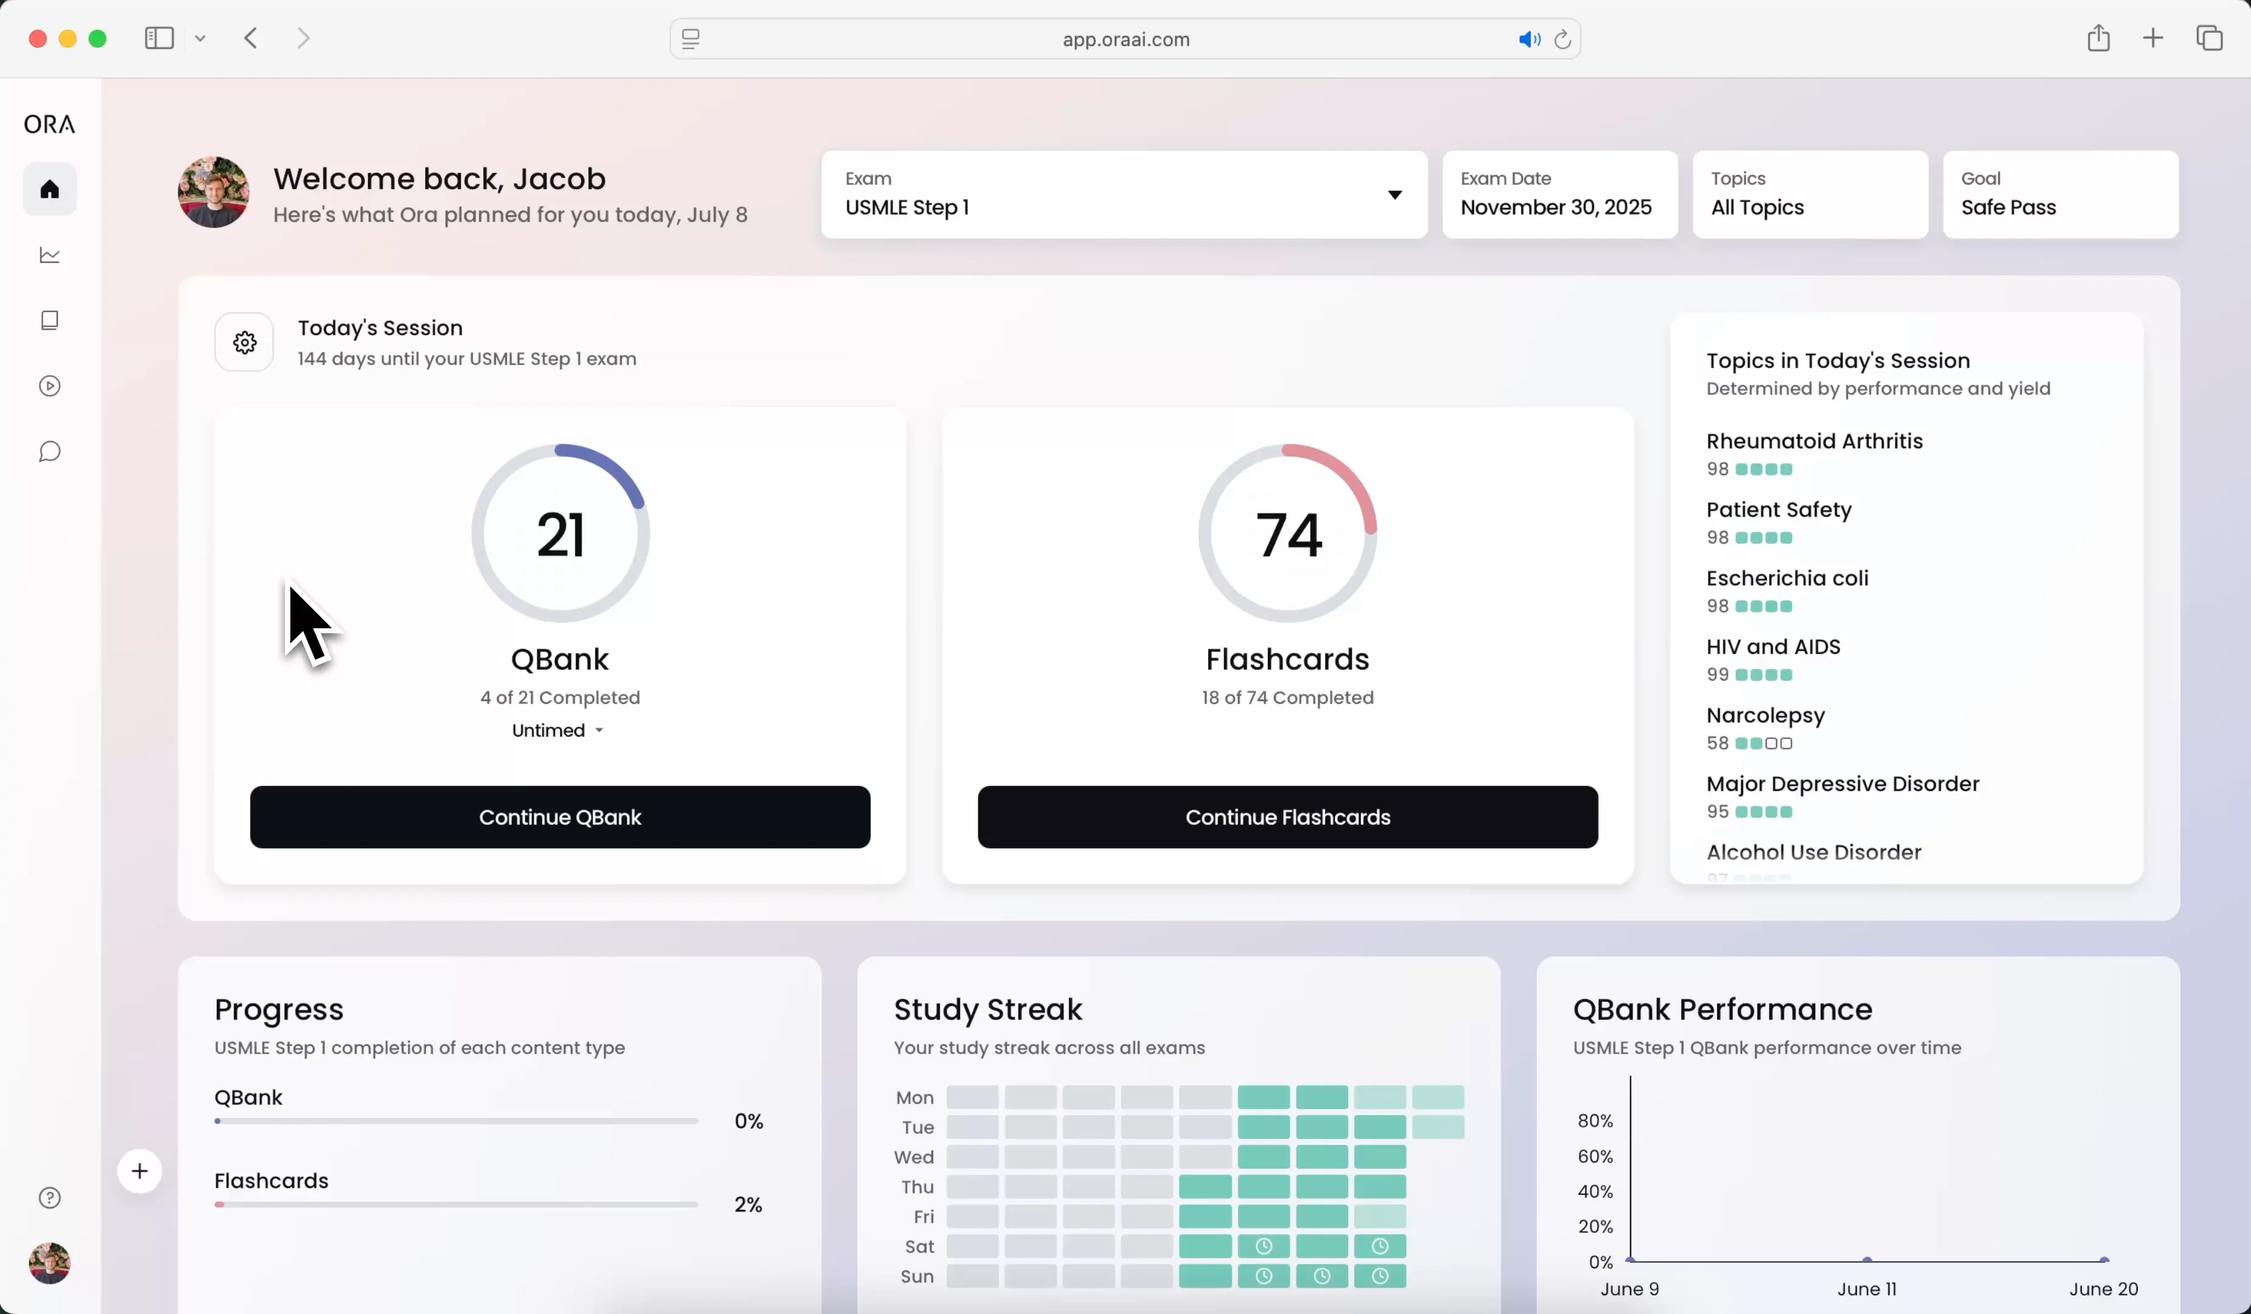Open the video play icon in sidebar

pos(50,386)
